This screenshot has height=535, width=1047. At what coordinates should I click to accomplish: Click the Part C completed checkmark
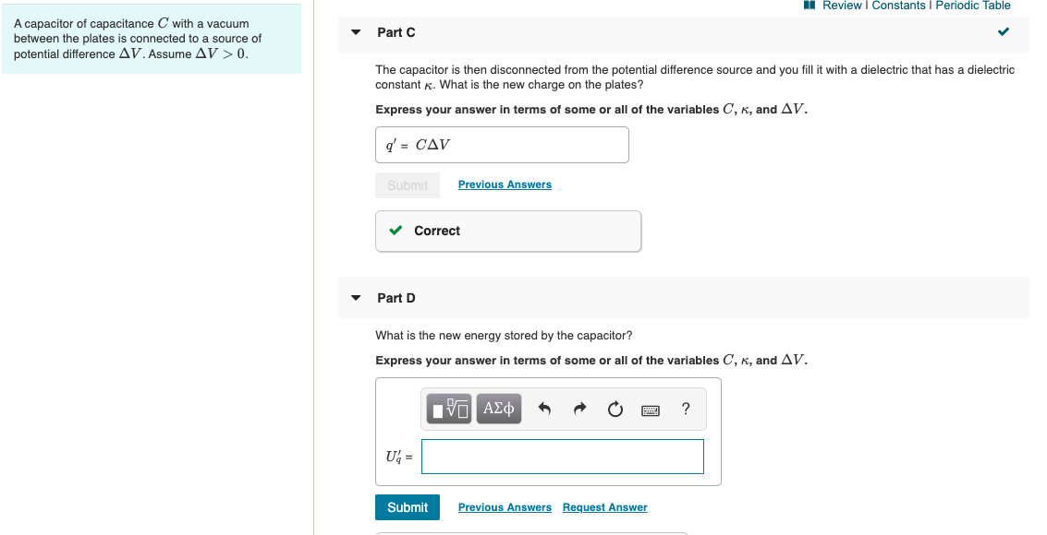pyautogui.click(x=1003, y=31)
